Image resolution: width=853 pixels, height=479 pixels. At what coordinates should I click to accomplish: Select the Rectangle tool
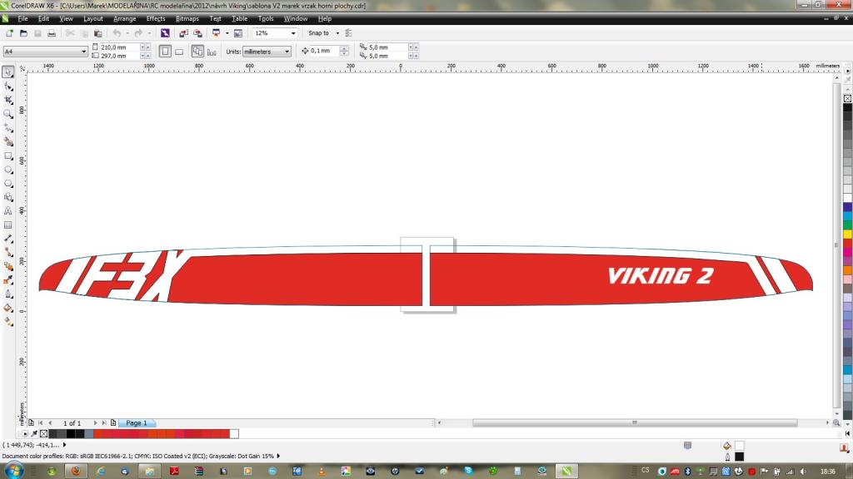coord(8,156)
